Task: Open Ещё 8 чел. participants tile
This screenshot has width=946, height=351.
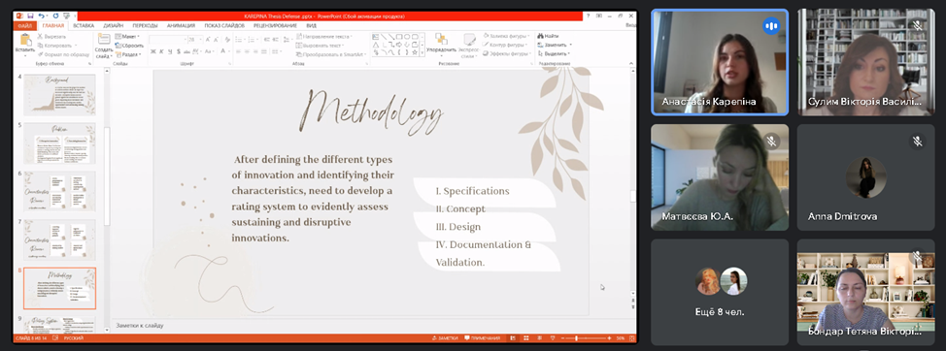Action: click(719, 292)
